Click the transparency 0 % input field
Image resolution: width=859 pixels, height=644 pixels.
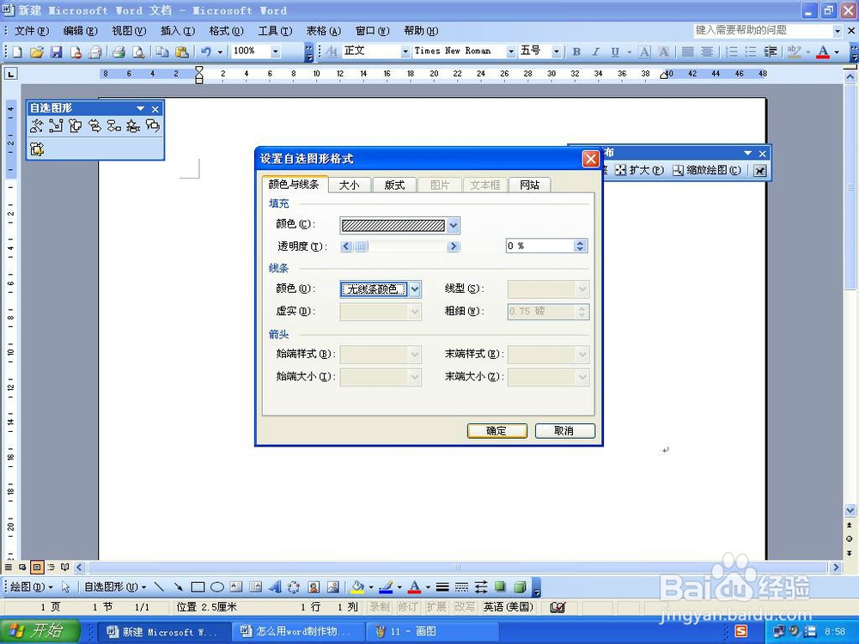[539, 246]
